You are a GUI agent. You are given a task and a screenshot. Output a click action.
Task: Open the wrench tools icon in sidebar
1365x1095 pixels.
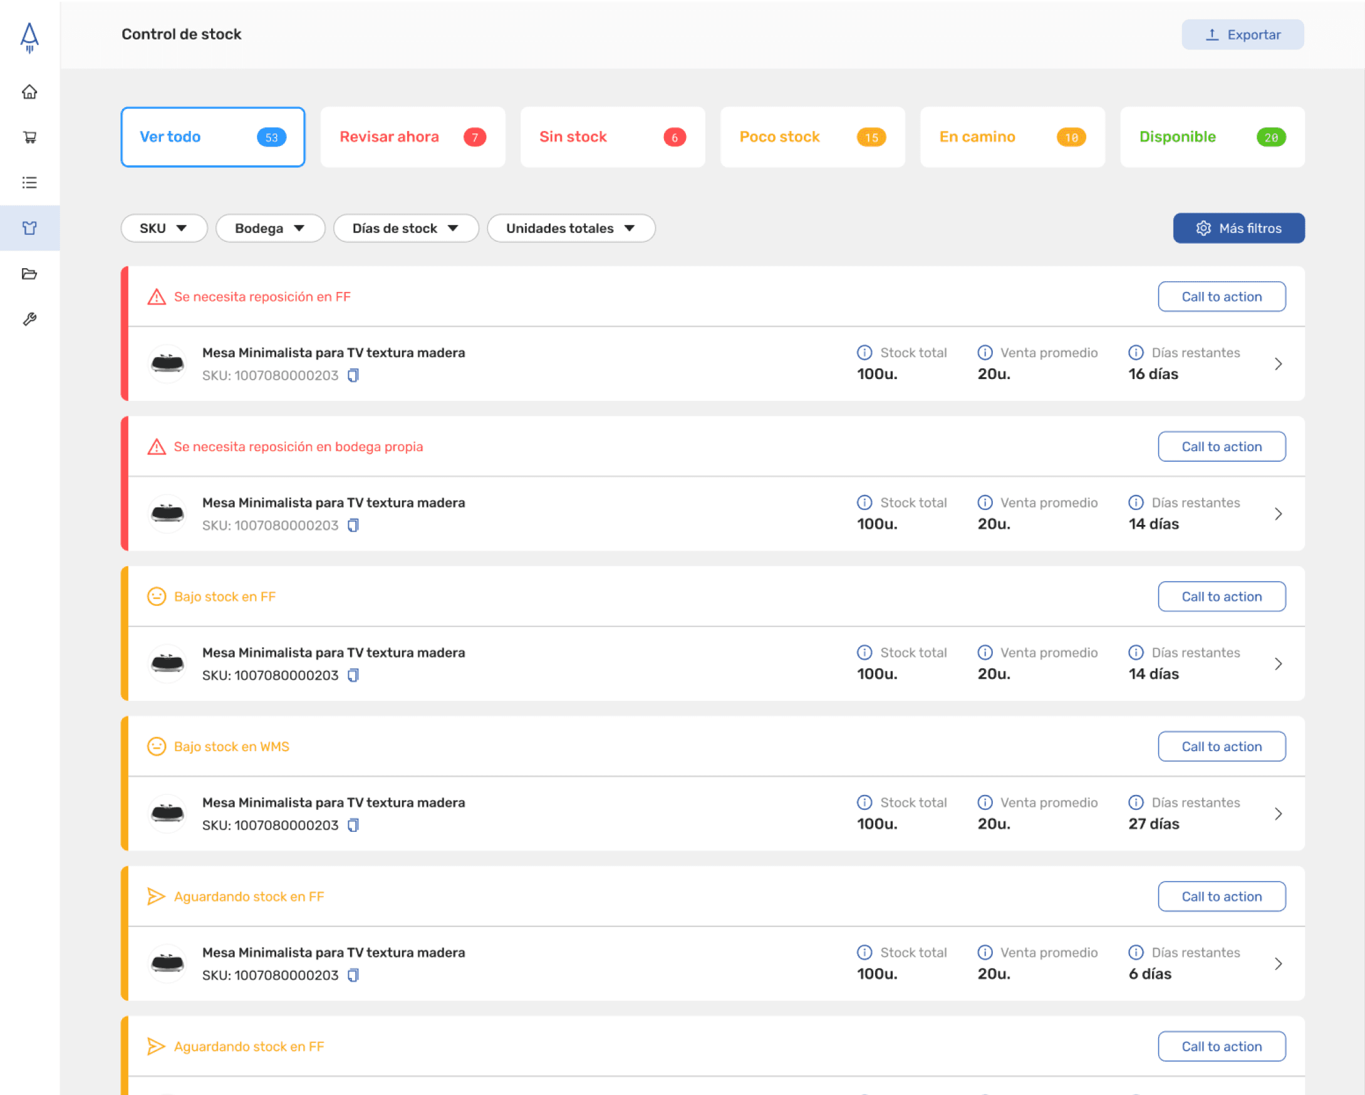click(x=30, y=319)
